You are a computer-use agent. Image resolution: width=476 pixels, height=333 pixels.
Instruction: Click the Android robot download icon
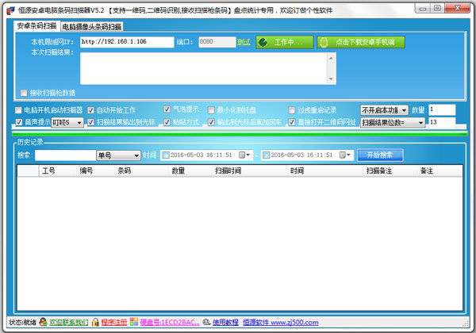click(x=324, y=42)
